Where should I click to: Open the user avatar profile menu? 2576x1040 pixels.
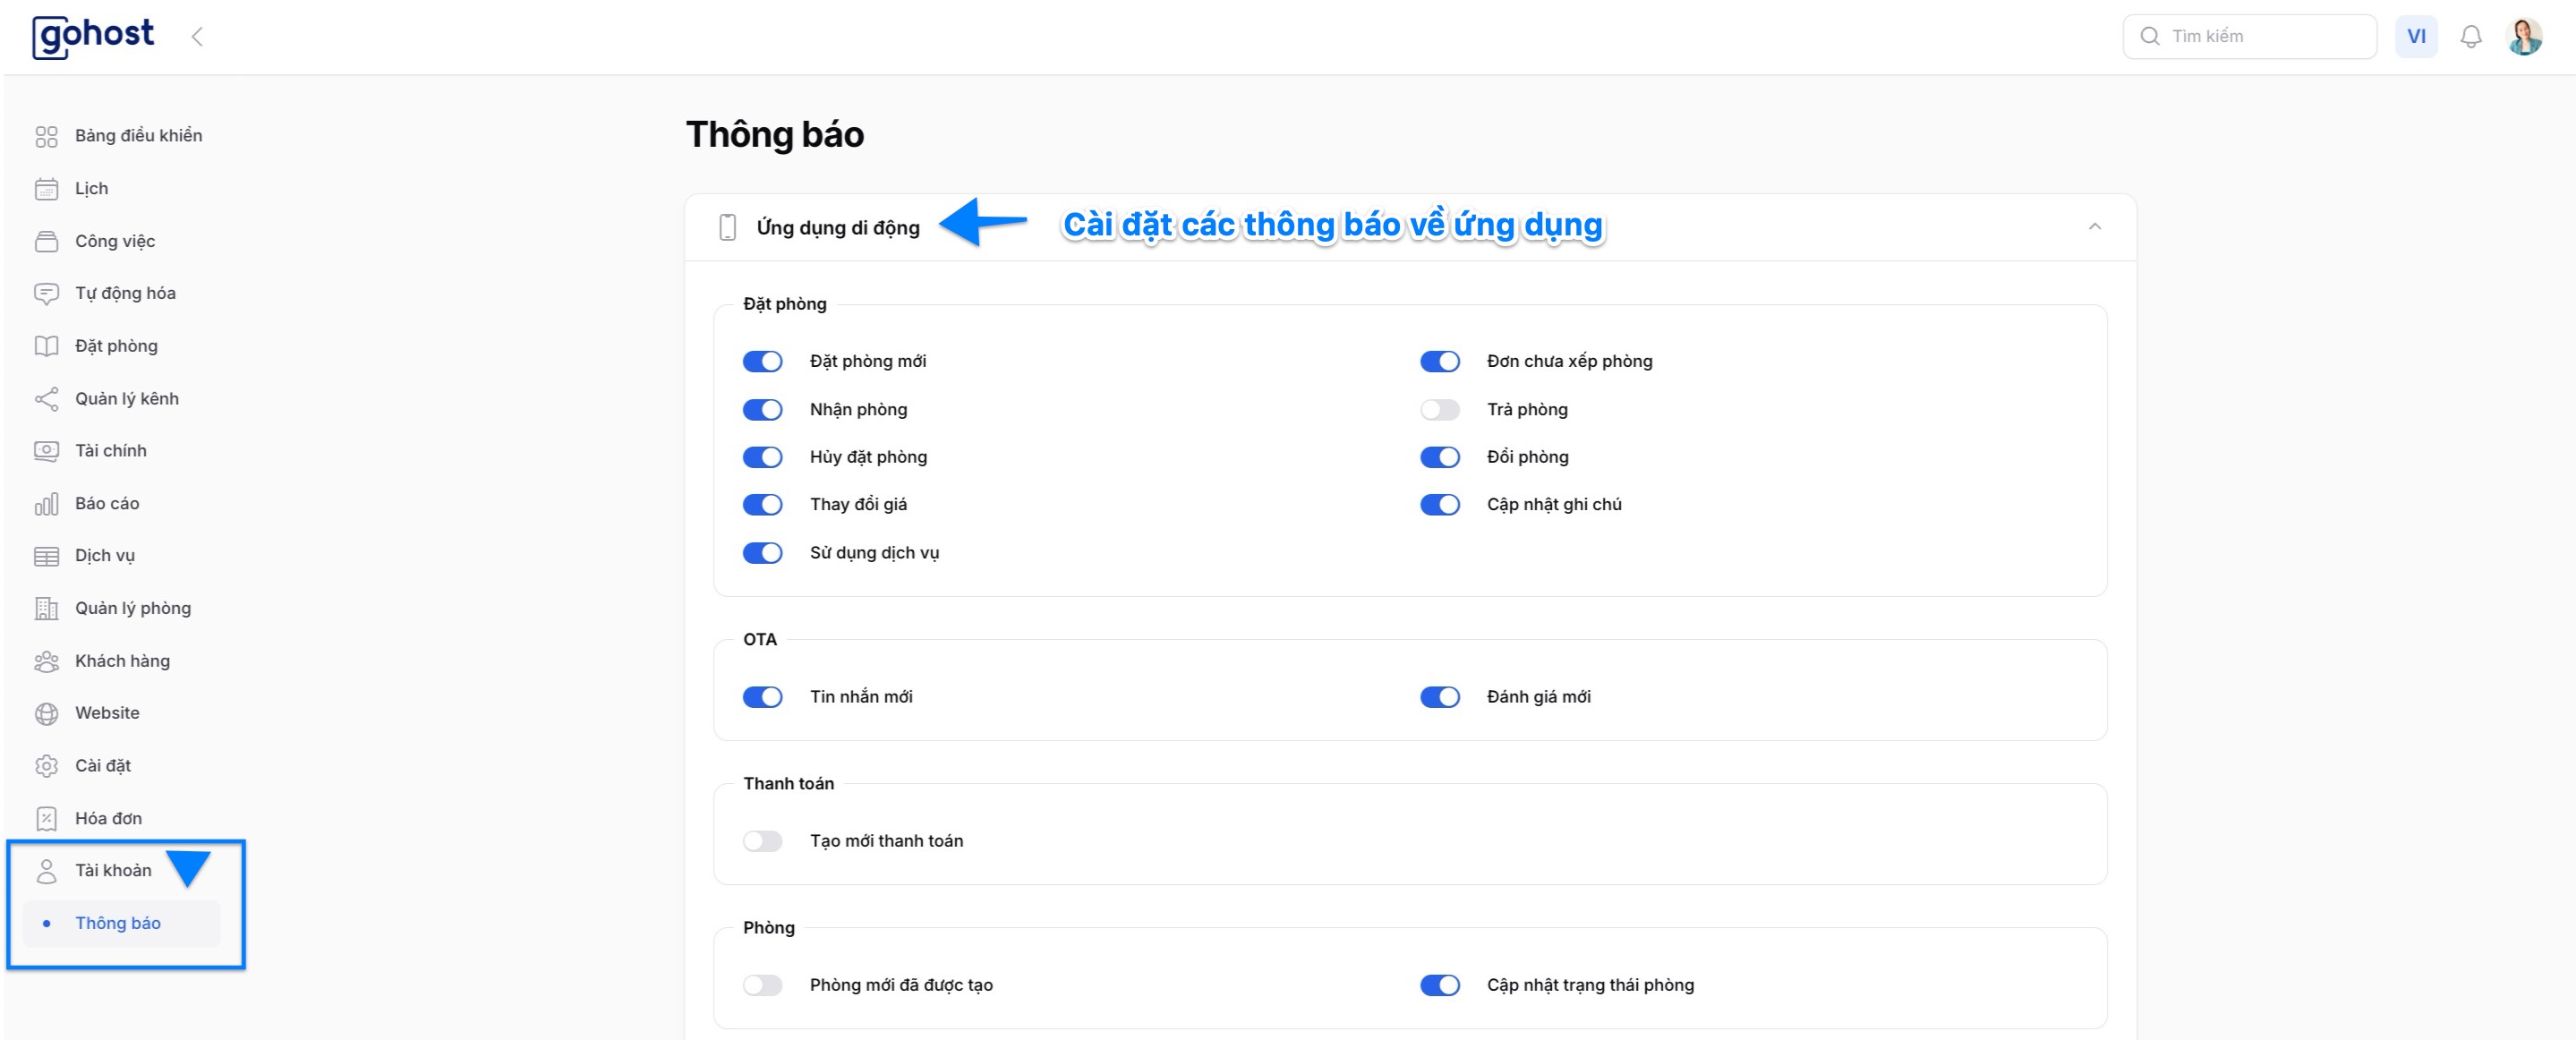[2523, 37]
